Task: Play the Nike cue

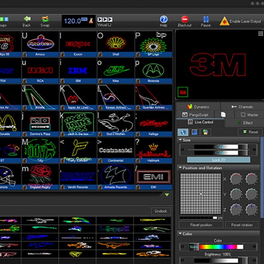Action: pos(116,71)
